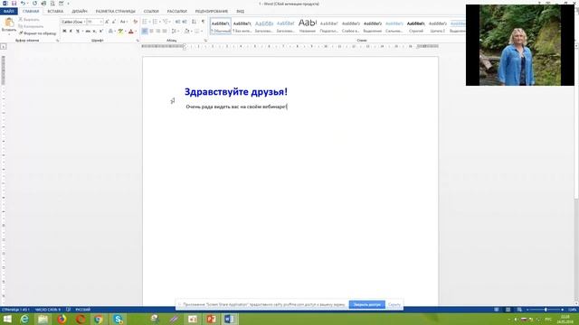Screen dimensions: 579x325
Task: Switch to the ДИЗАЙН tab
Action: coord(80,12)
